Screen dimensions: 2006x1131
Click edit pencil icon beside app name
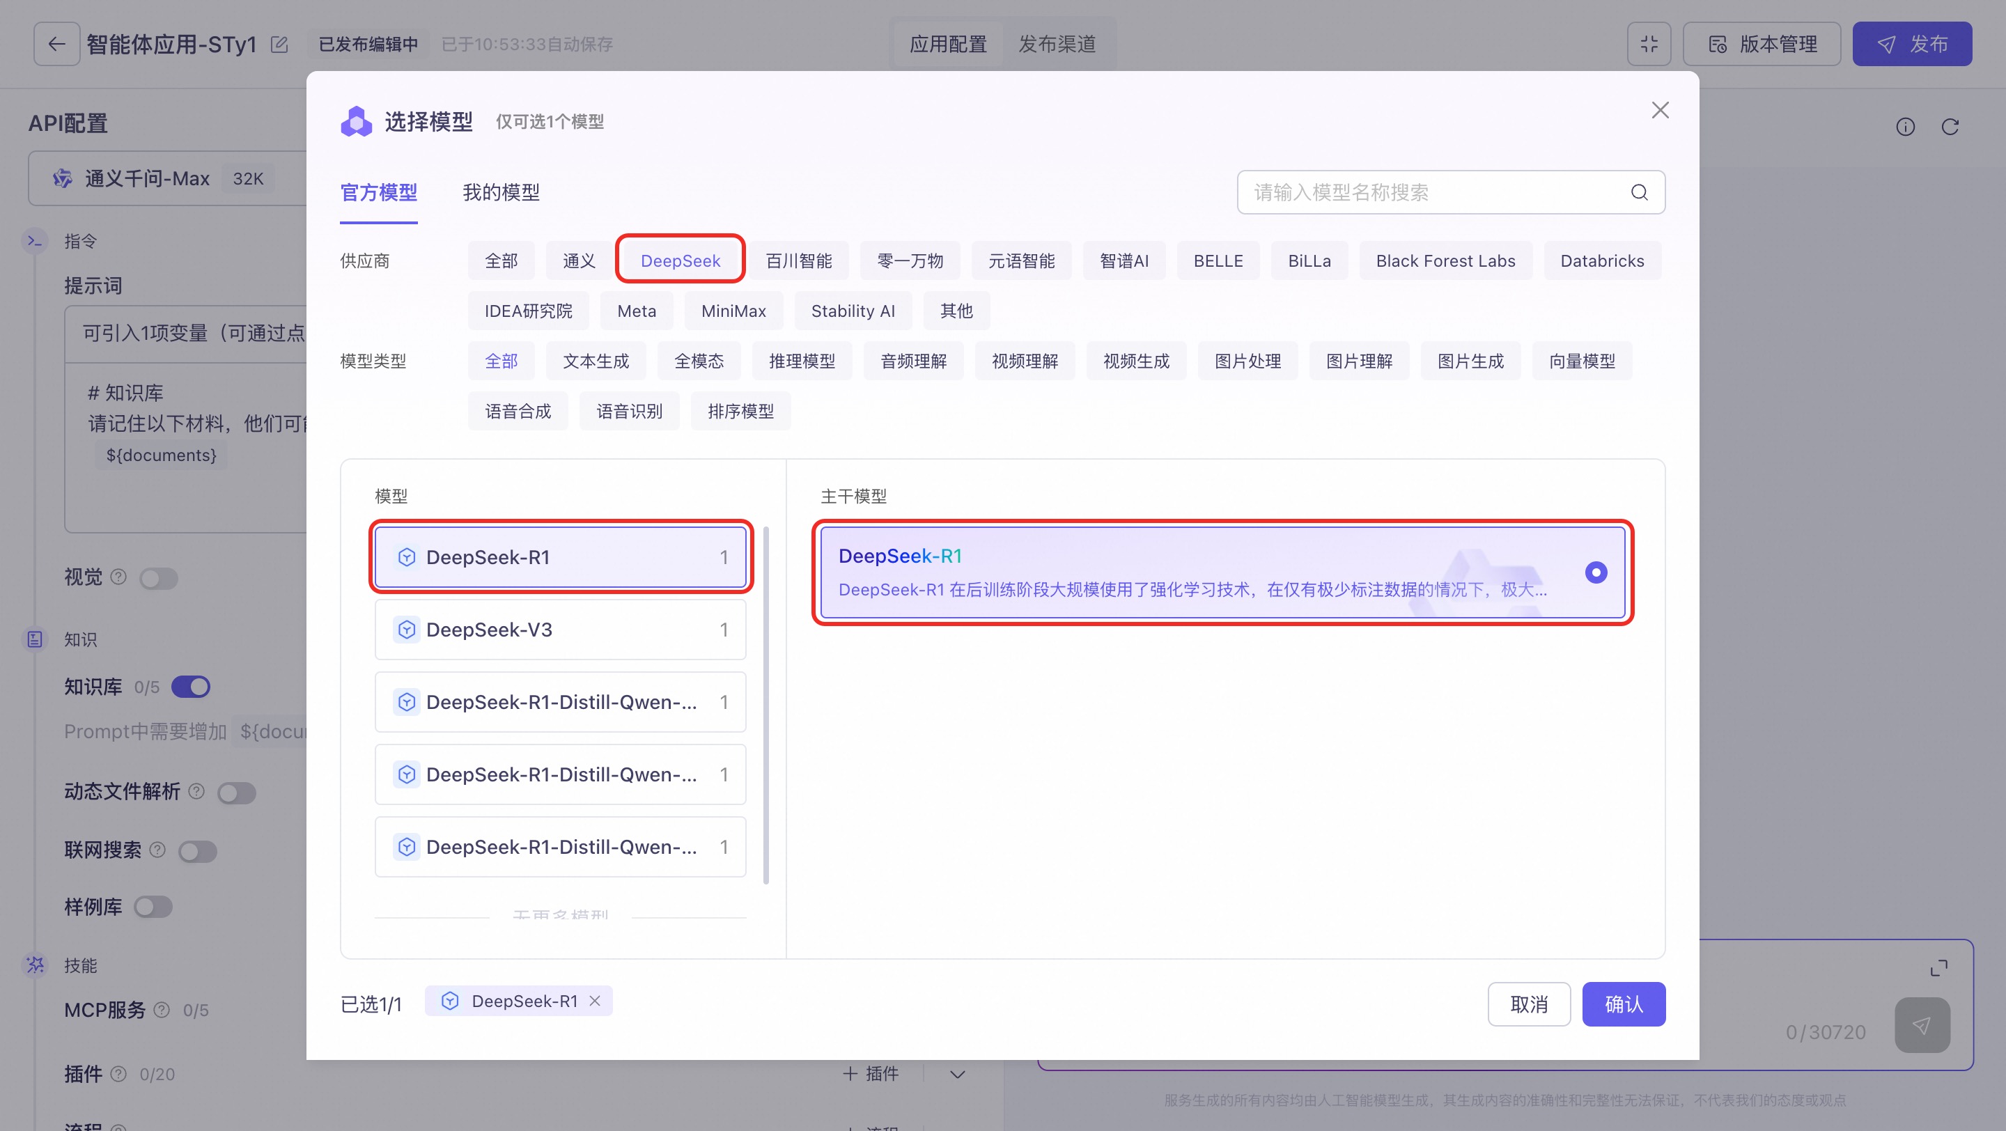pyautogui.click(x=279, y=45)
